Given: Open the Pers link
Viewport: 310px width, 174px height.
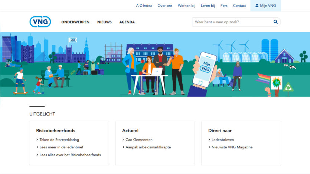Looking at the screenshot, I should [x=224, y=6].
